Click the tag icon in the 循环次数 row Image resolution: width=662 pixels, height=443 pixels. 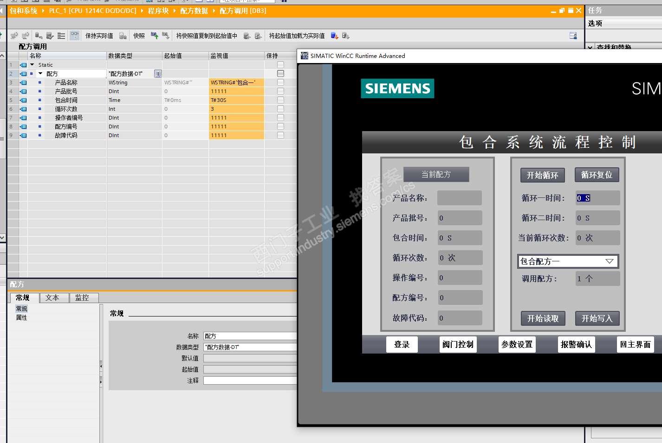[x=23, y=109]
